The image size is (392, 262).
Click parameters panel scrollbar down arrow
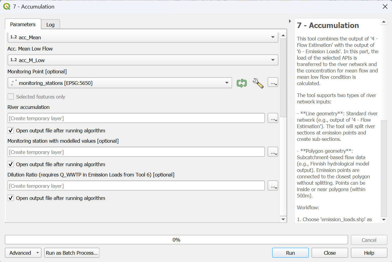283,219
